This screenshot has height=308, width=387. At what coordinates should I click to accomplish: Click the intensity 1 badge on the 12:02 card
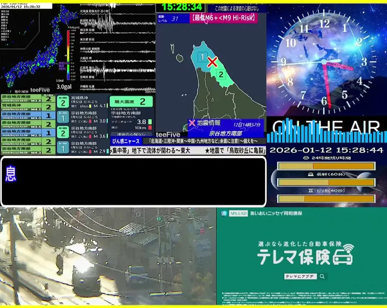click(63, 117)
